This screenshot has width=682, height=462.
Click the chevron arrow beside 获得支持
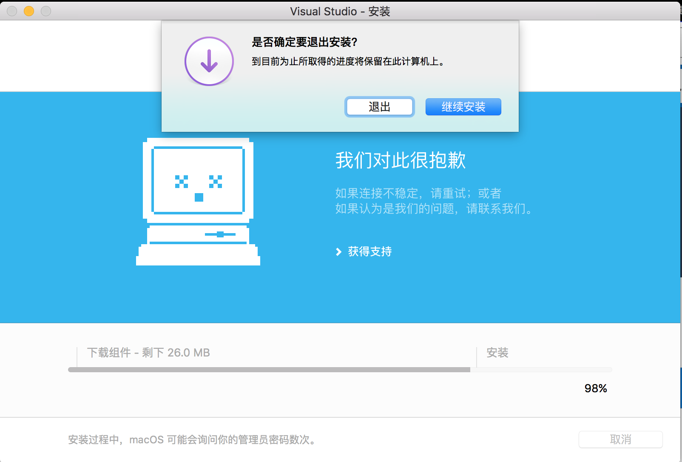coord(338,252)
